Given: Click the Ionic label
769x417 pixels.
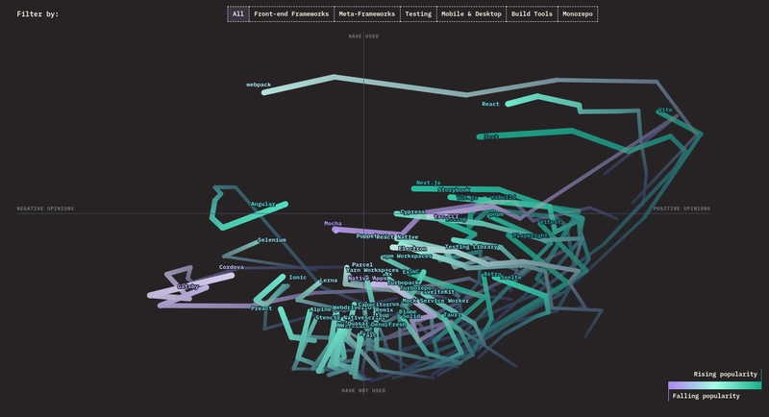Looking at the screenshot, I should click(298, 278).
